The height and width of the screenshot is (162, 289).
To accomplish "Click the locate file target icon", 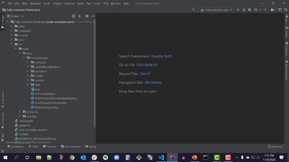I will coord(74,16).
